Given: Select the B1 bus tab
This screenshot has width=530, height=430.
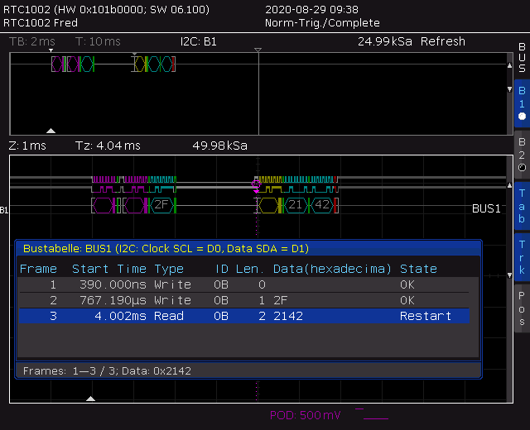Looking at the screenshot, I should (522, 103).
